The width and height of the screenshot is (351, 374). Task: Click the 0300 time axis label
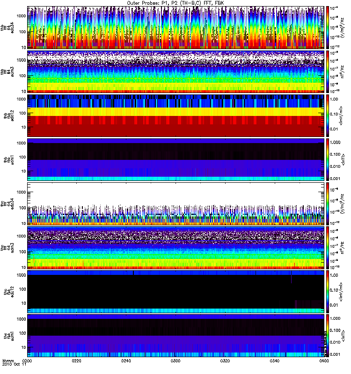(x=175, y=360)
